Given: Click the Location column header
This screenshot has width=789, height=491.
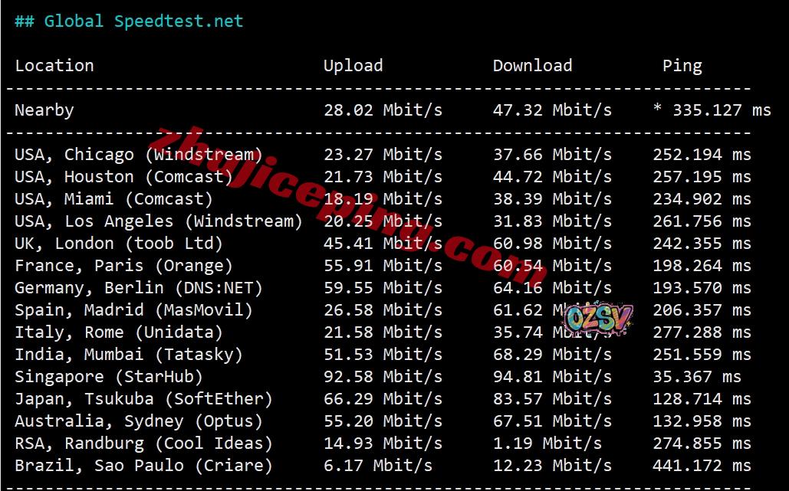Looking at the screenshot, I should pos(54,66).
